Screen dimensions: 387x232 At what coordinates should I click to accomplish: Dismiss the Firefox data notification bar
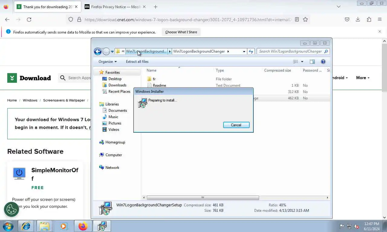point(380,31)
